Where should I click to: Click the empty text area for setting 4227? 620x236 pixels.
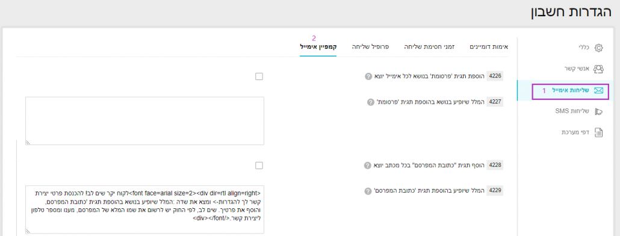[144, 121]
